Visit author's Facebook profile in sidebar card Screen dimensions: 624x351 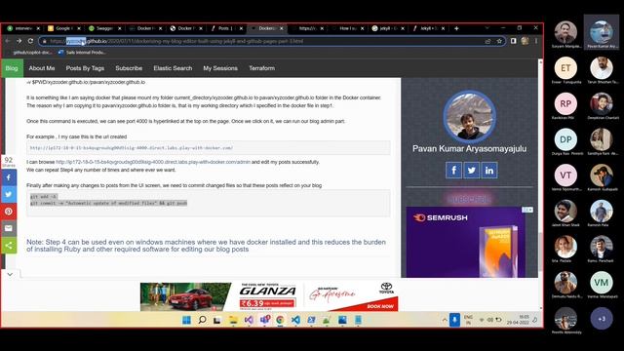point(453,171)
